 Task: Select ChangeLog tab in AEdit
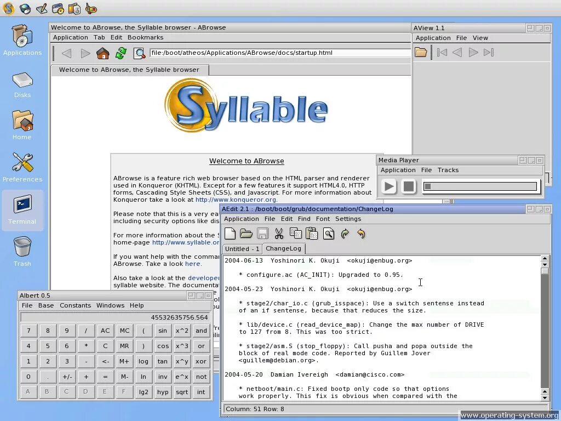pyautogui.click(x=283, y=248)
